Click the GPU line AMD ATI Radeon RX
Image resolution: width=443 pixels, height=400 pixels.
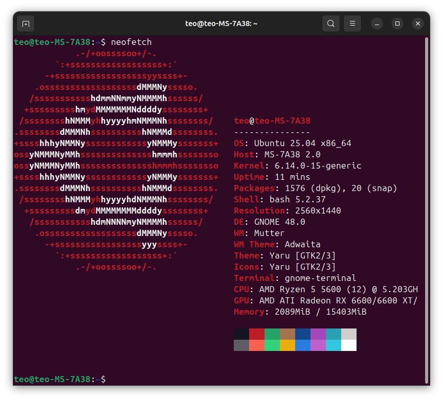coord(326,301)
